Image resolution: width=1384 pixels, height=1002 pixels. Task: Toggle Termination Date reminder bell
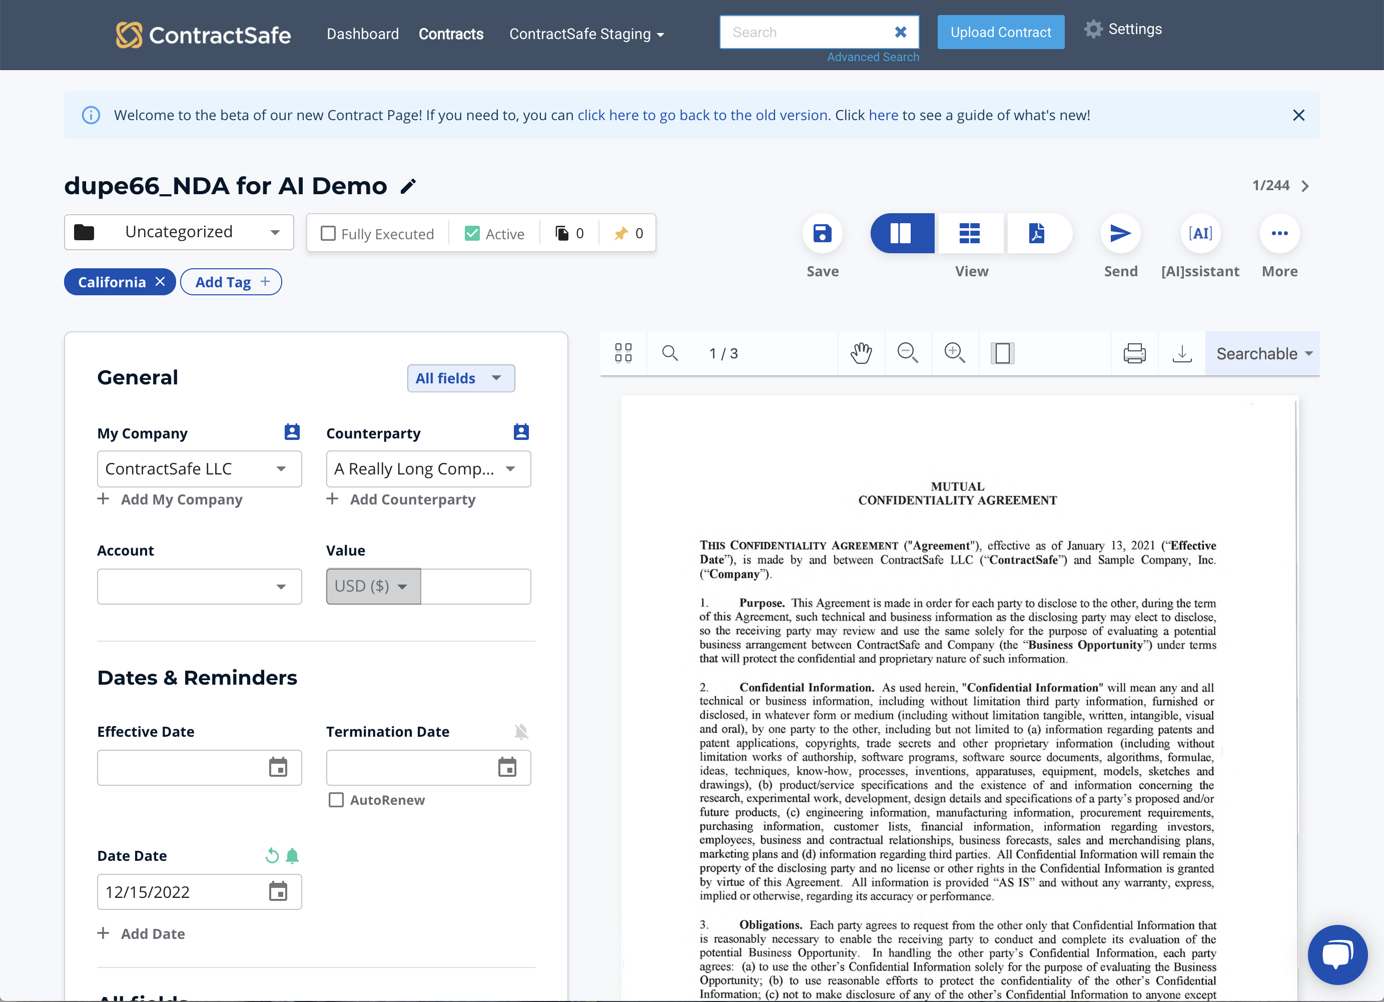[x=520, y=731]
